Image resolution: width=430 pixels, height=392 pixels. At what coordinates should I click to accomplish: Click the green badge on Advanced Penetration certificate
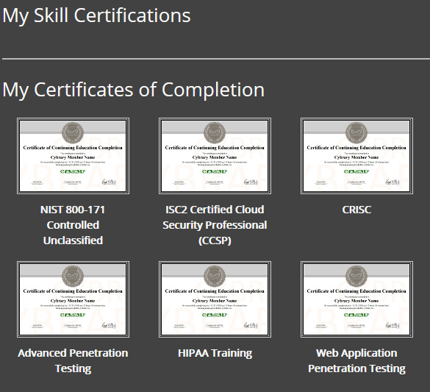[x=73, y=315]
